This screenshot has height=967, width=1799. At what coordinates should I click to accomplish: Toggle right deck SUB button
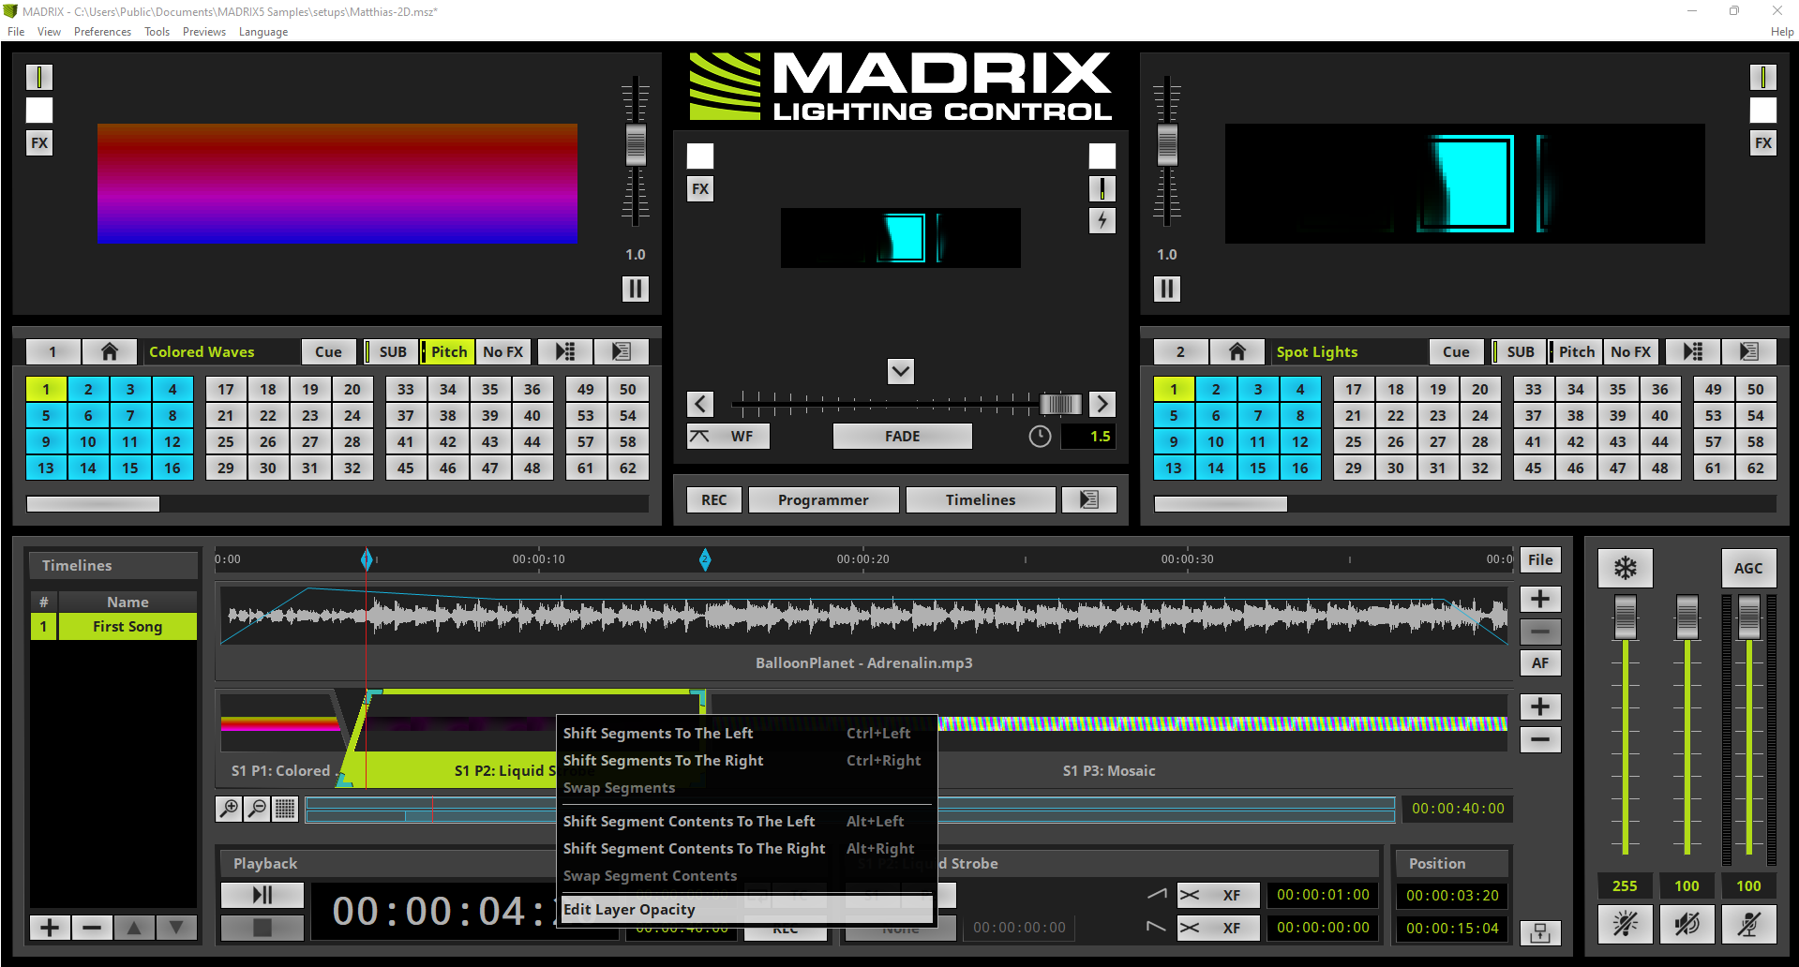coord(1517,351)
